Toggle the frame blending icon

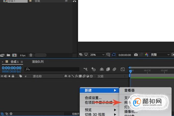point(108,69)
